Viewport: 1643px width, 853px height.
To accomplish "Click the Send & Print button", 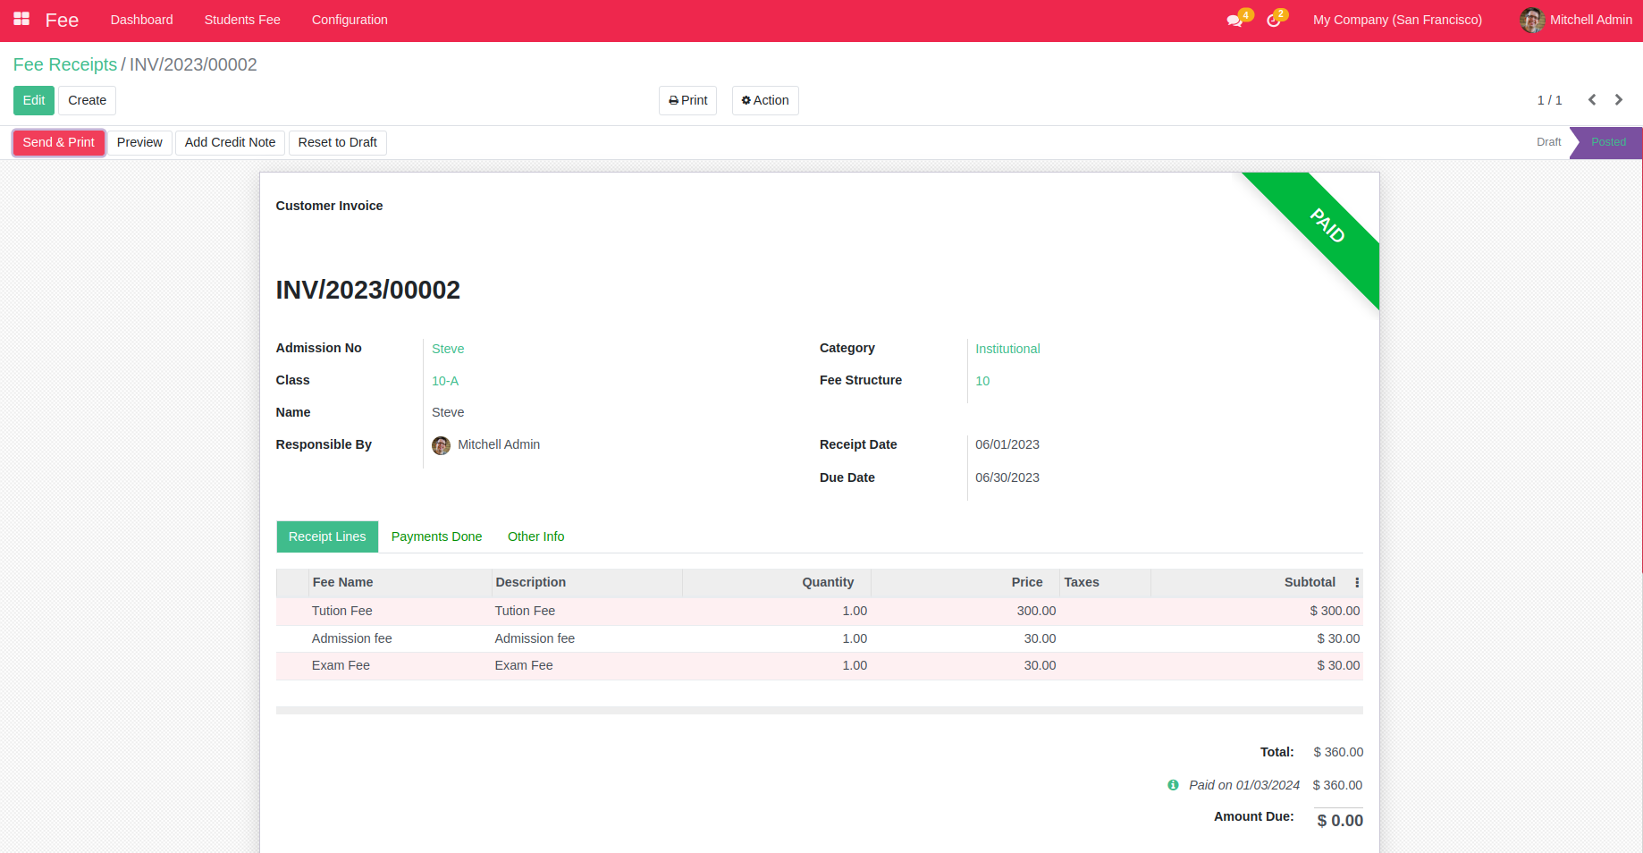I will click(x=59, y=142).
